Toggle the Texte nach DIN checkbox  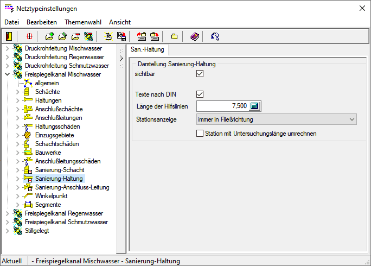[x=200, y=94]
